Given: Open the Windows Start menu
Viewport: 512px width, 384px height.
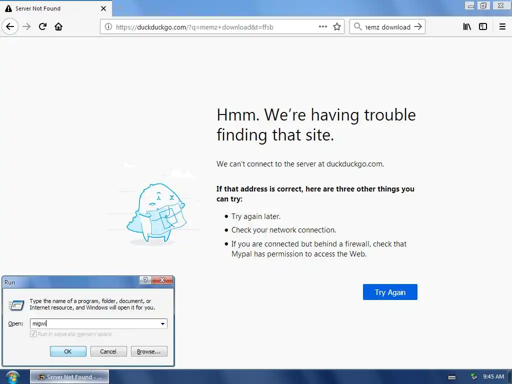Looking at the screenshot, I should click(x=12, y=377).
